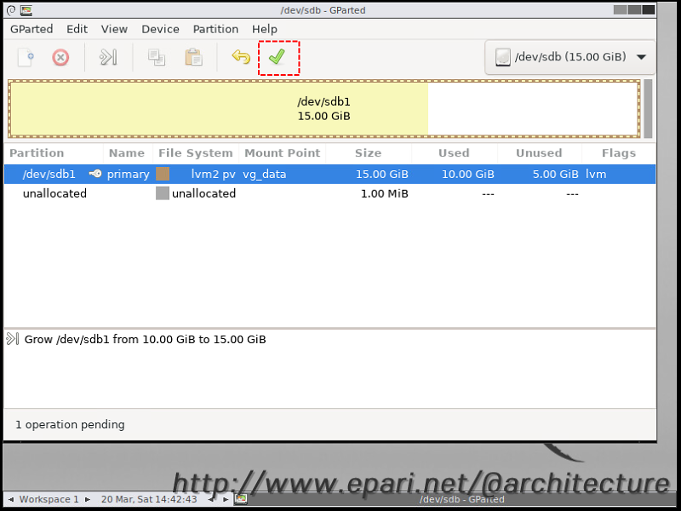Click the 1 operation pending status text
This screenshot has height=511, width=681.
[x=70, y=424]
